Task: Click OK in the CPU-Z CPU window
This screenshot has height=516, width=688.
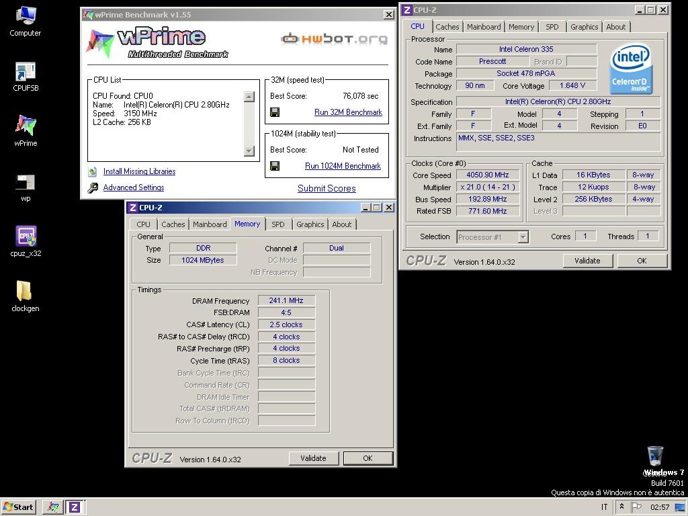Action: pyautogui.click(x=642, y=261)
